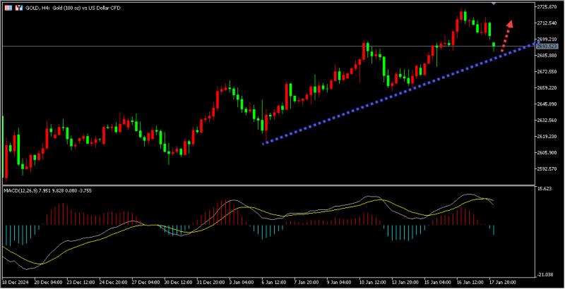Click the 15.623 MACD scale value
Screen dimensions: 565x289
pos(544,190)
